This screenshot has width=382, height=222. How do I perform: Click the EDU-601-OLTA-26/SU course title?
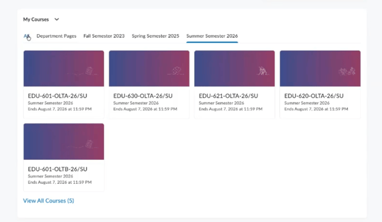coord(58,96)
